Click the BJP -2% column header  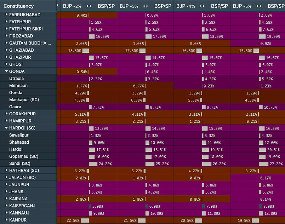[x=72, y=6]
